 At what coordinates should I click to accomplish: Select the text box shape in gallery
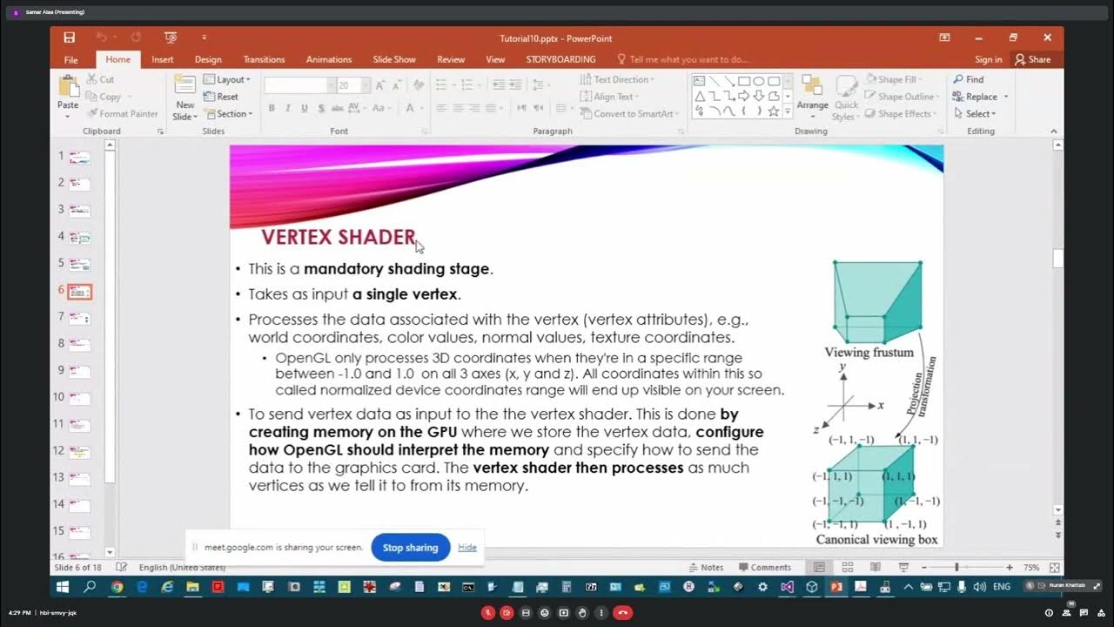point(700,81)
